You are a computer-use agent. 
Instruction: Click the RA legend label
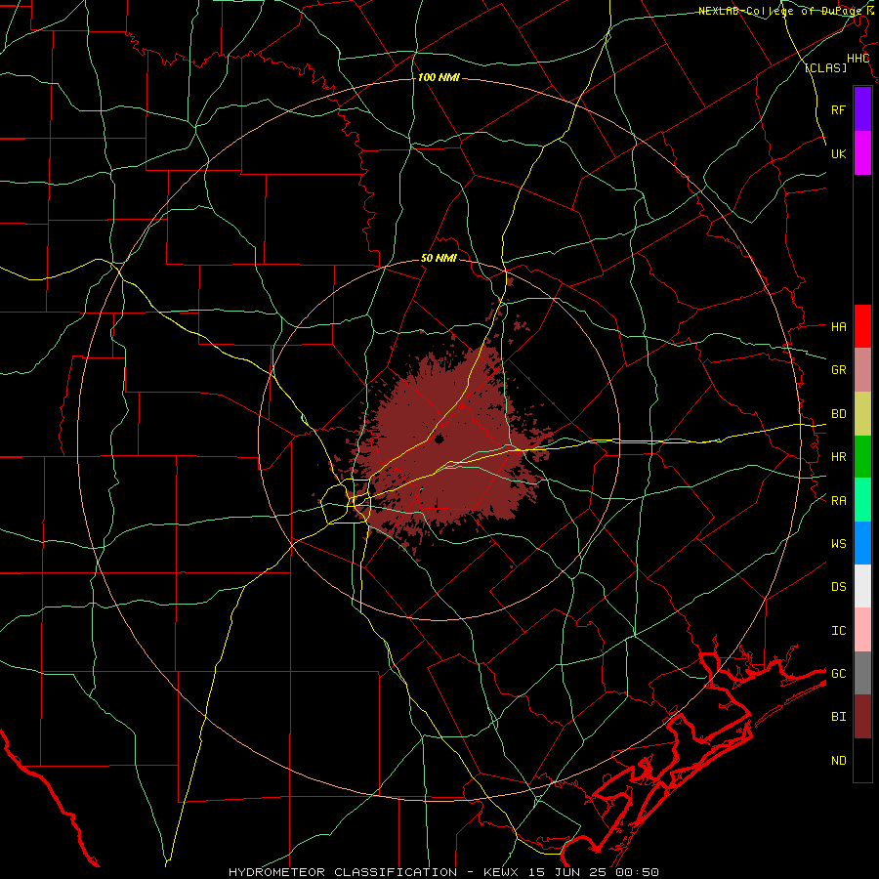(x=838, y=501)
